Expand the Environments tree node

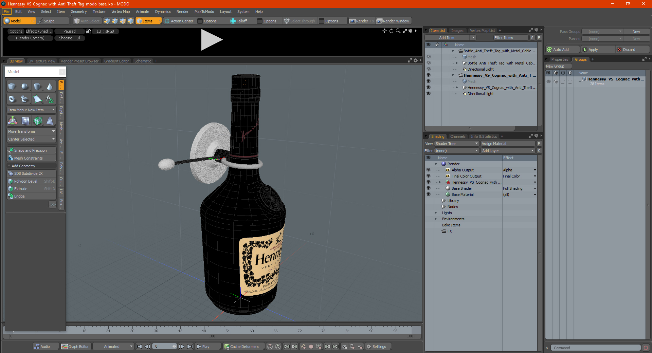pyautogui.click(x=436, y=219)
